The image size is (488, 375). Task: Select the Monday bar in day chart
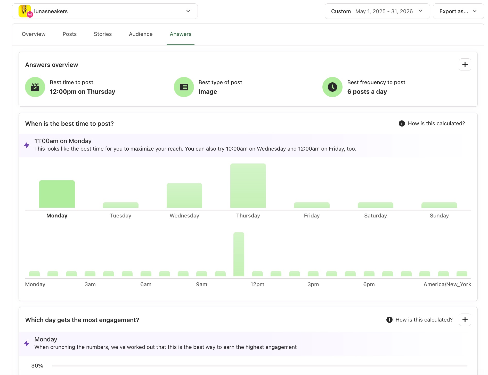[57, 194]
